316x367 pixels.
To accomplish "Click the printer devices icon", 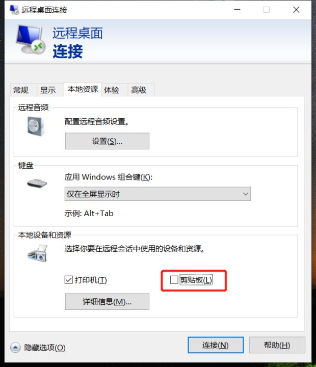I will tap(37, 253).
